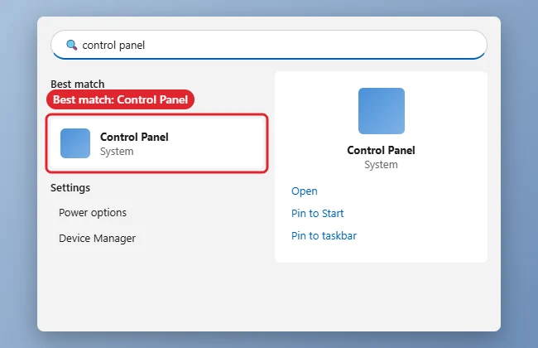Choose Pin to Start
Image resolution: width=538 pixels, height=348 pixels.
(317, 213)
